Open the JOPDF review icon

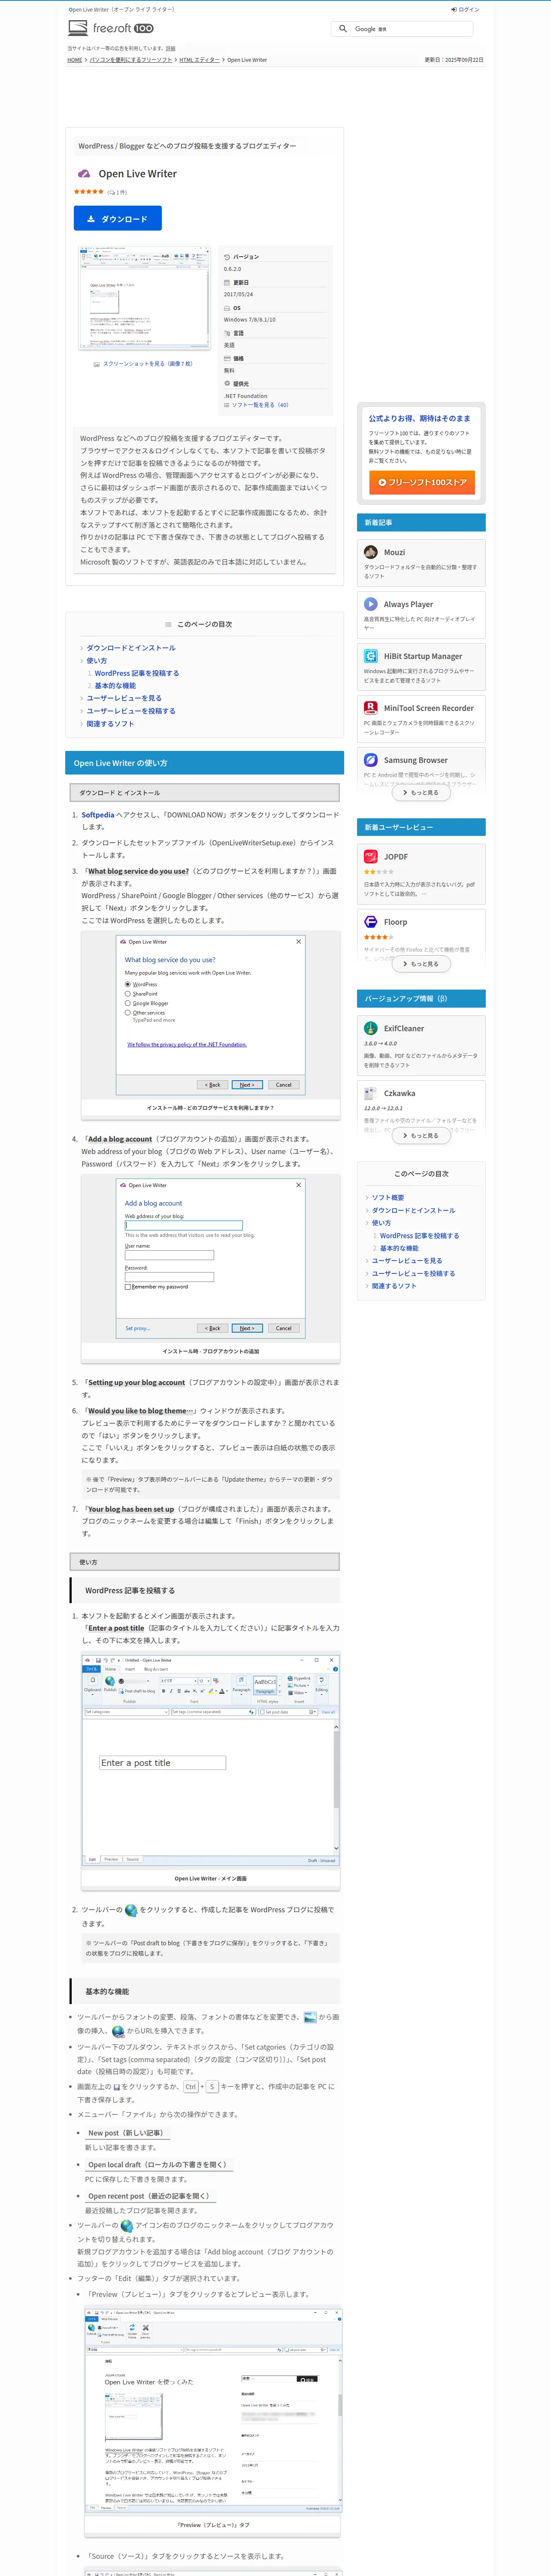[x=371, y=856]
